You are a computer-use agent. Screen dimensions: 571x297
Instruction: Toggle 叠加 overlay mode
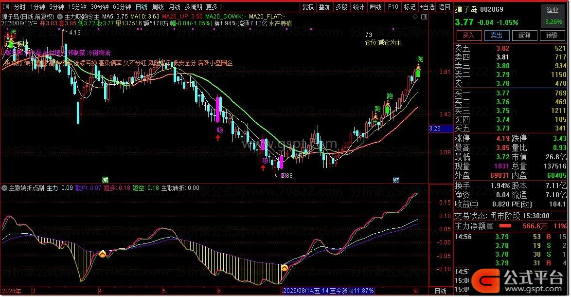point(324,7)
